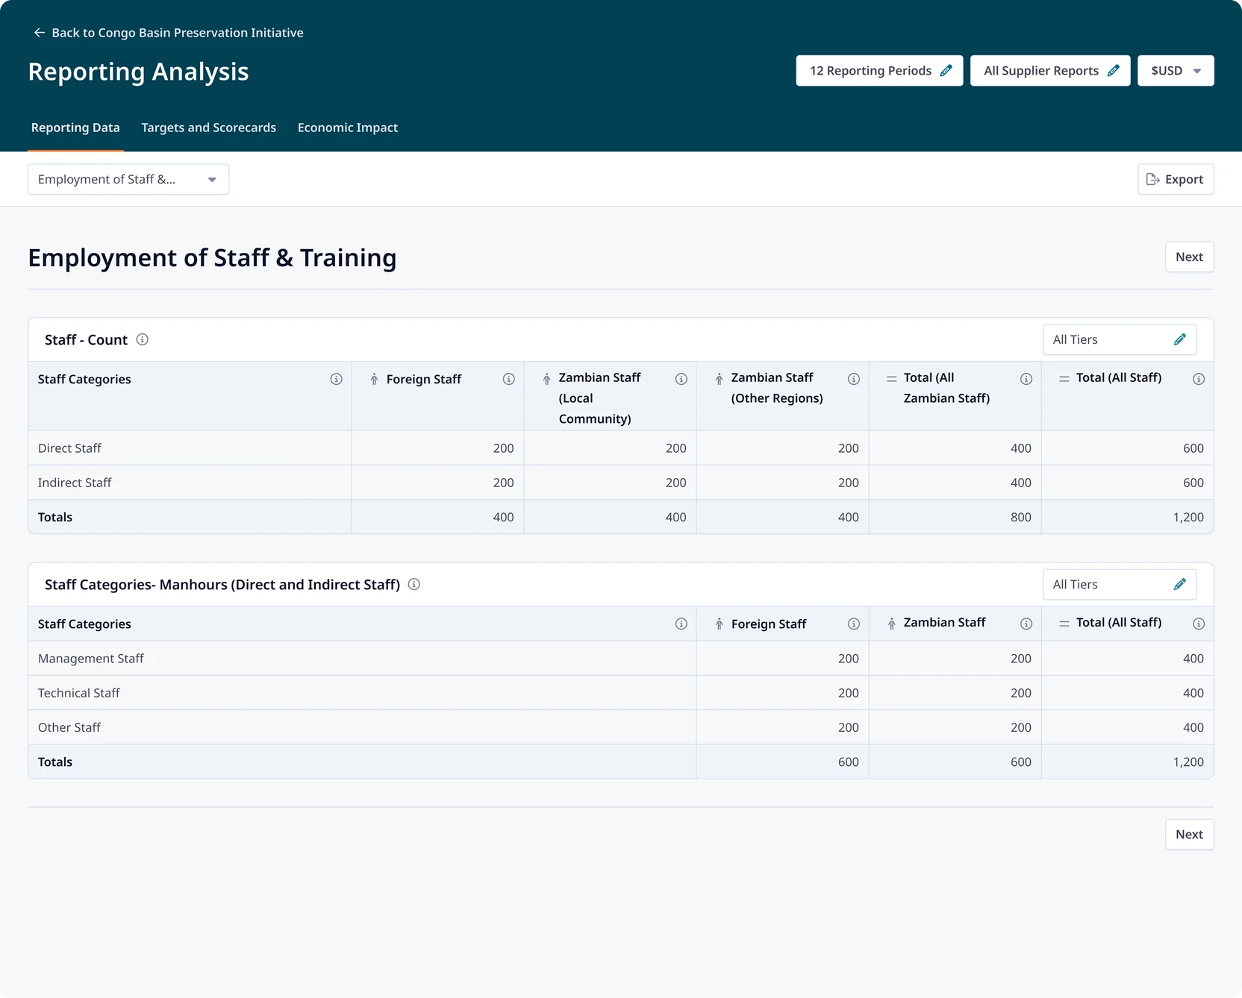Click 1,200 total in Manhours table
This screenshot has width=1242, height=998.
(x=1188, y=762)
